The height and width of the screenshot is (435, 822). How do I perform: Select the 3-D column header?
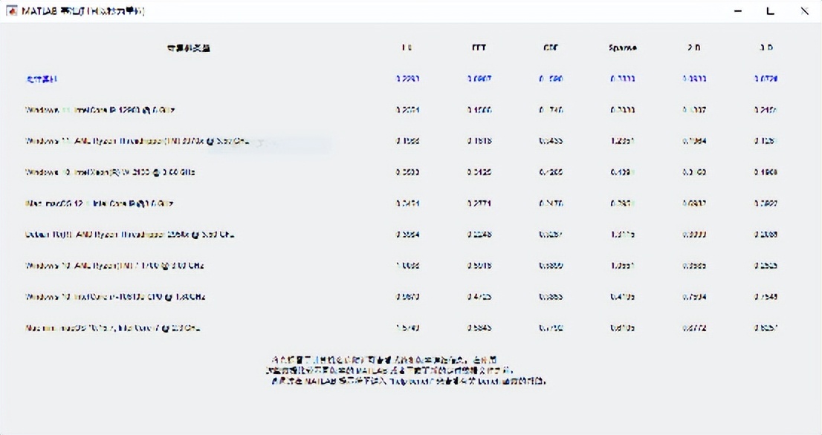(766, 48)
